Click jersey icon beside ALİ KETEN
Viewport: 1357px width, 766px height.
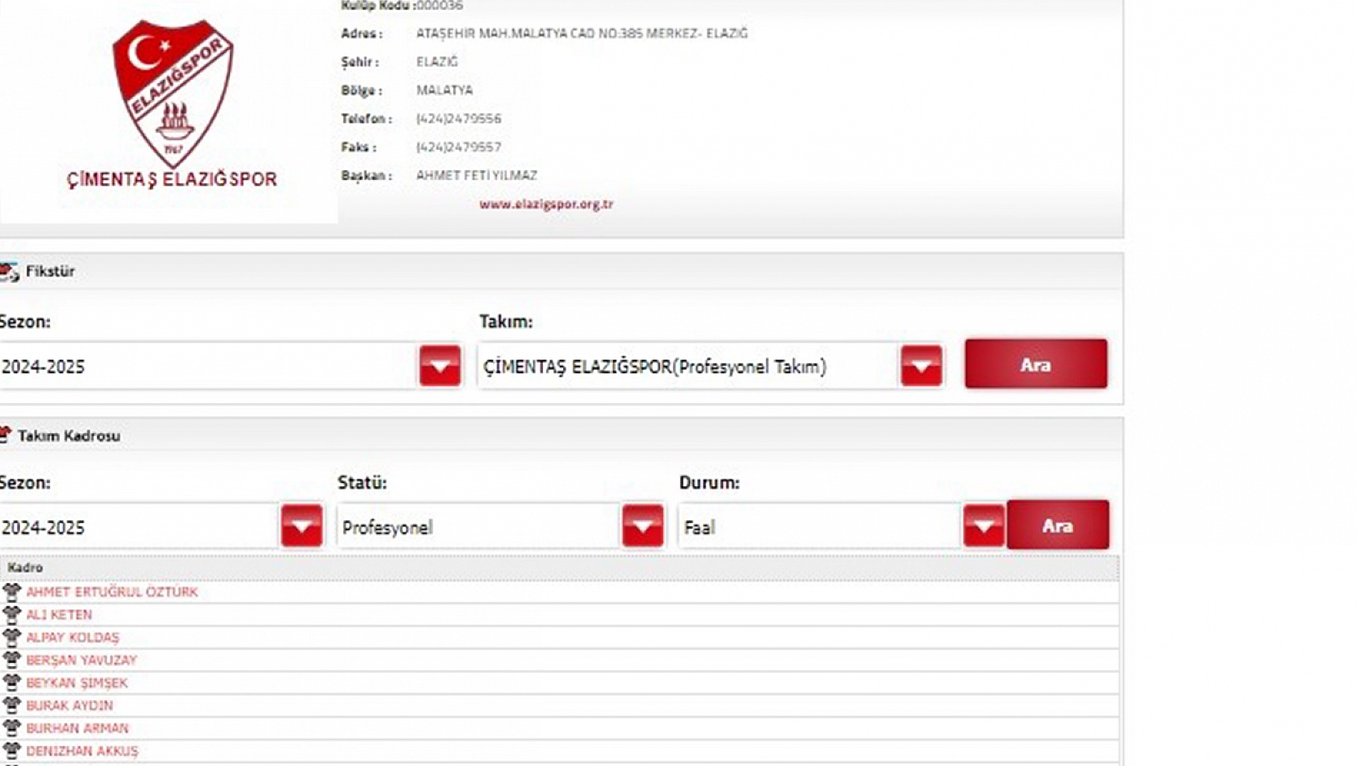11,614
